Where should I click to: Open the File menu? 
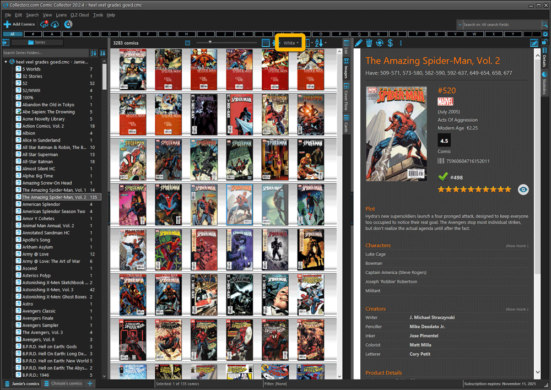click(8, 15)
